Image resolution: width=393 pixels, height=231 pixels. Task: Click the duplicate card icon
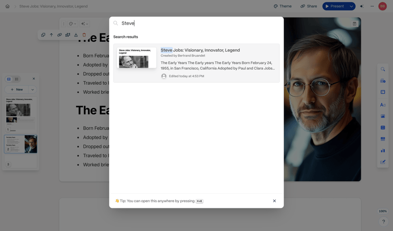click(x=43, y=35)
